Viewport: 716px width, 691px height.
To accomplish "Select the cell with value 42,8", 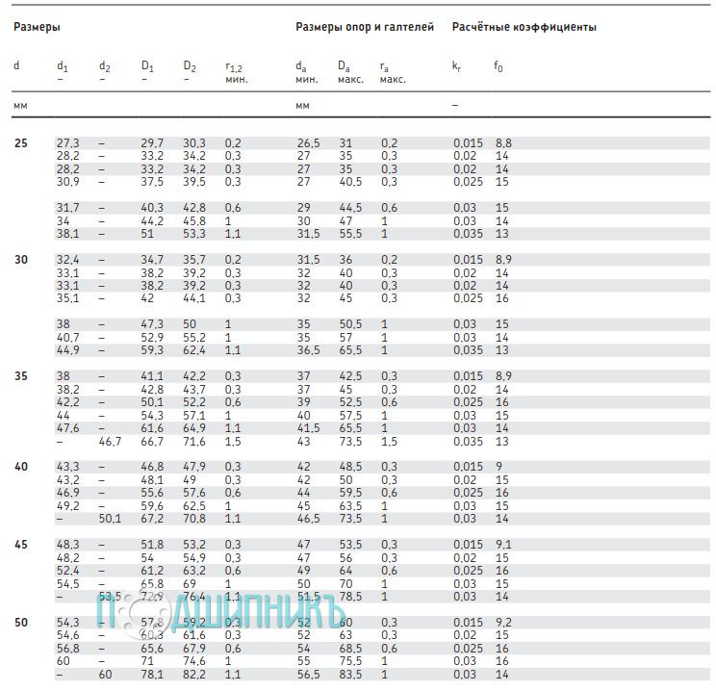I will click(x=194, y=208).
